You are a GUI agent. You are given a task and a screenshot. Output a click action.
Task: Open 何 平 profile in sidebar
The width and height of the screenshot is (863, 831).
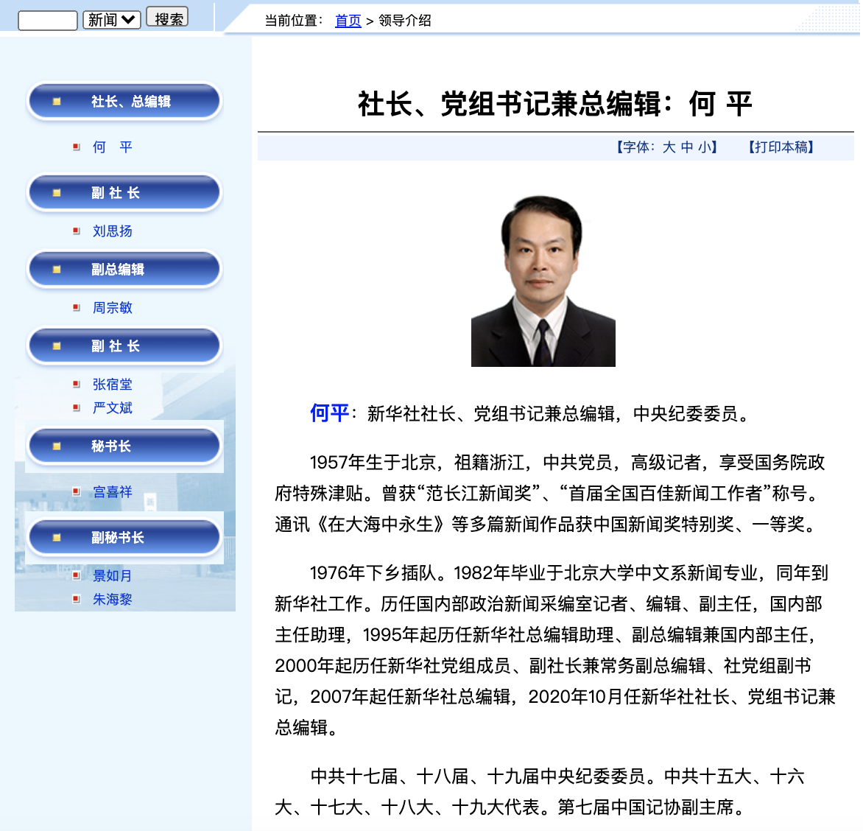pos(112,147)
